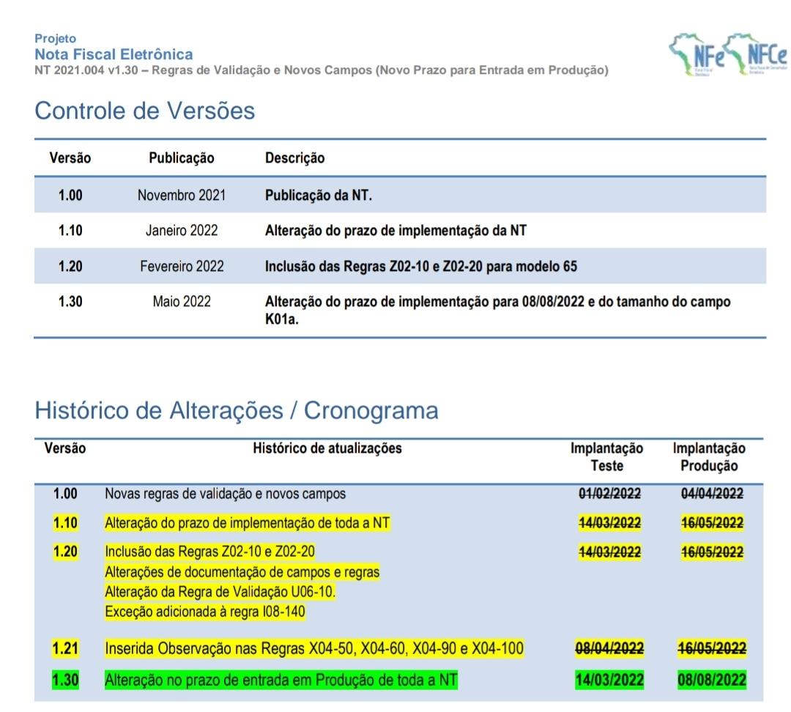Select the "Inserida Observação nas Regras X04-50" line

click(x=314, y=648)
